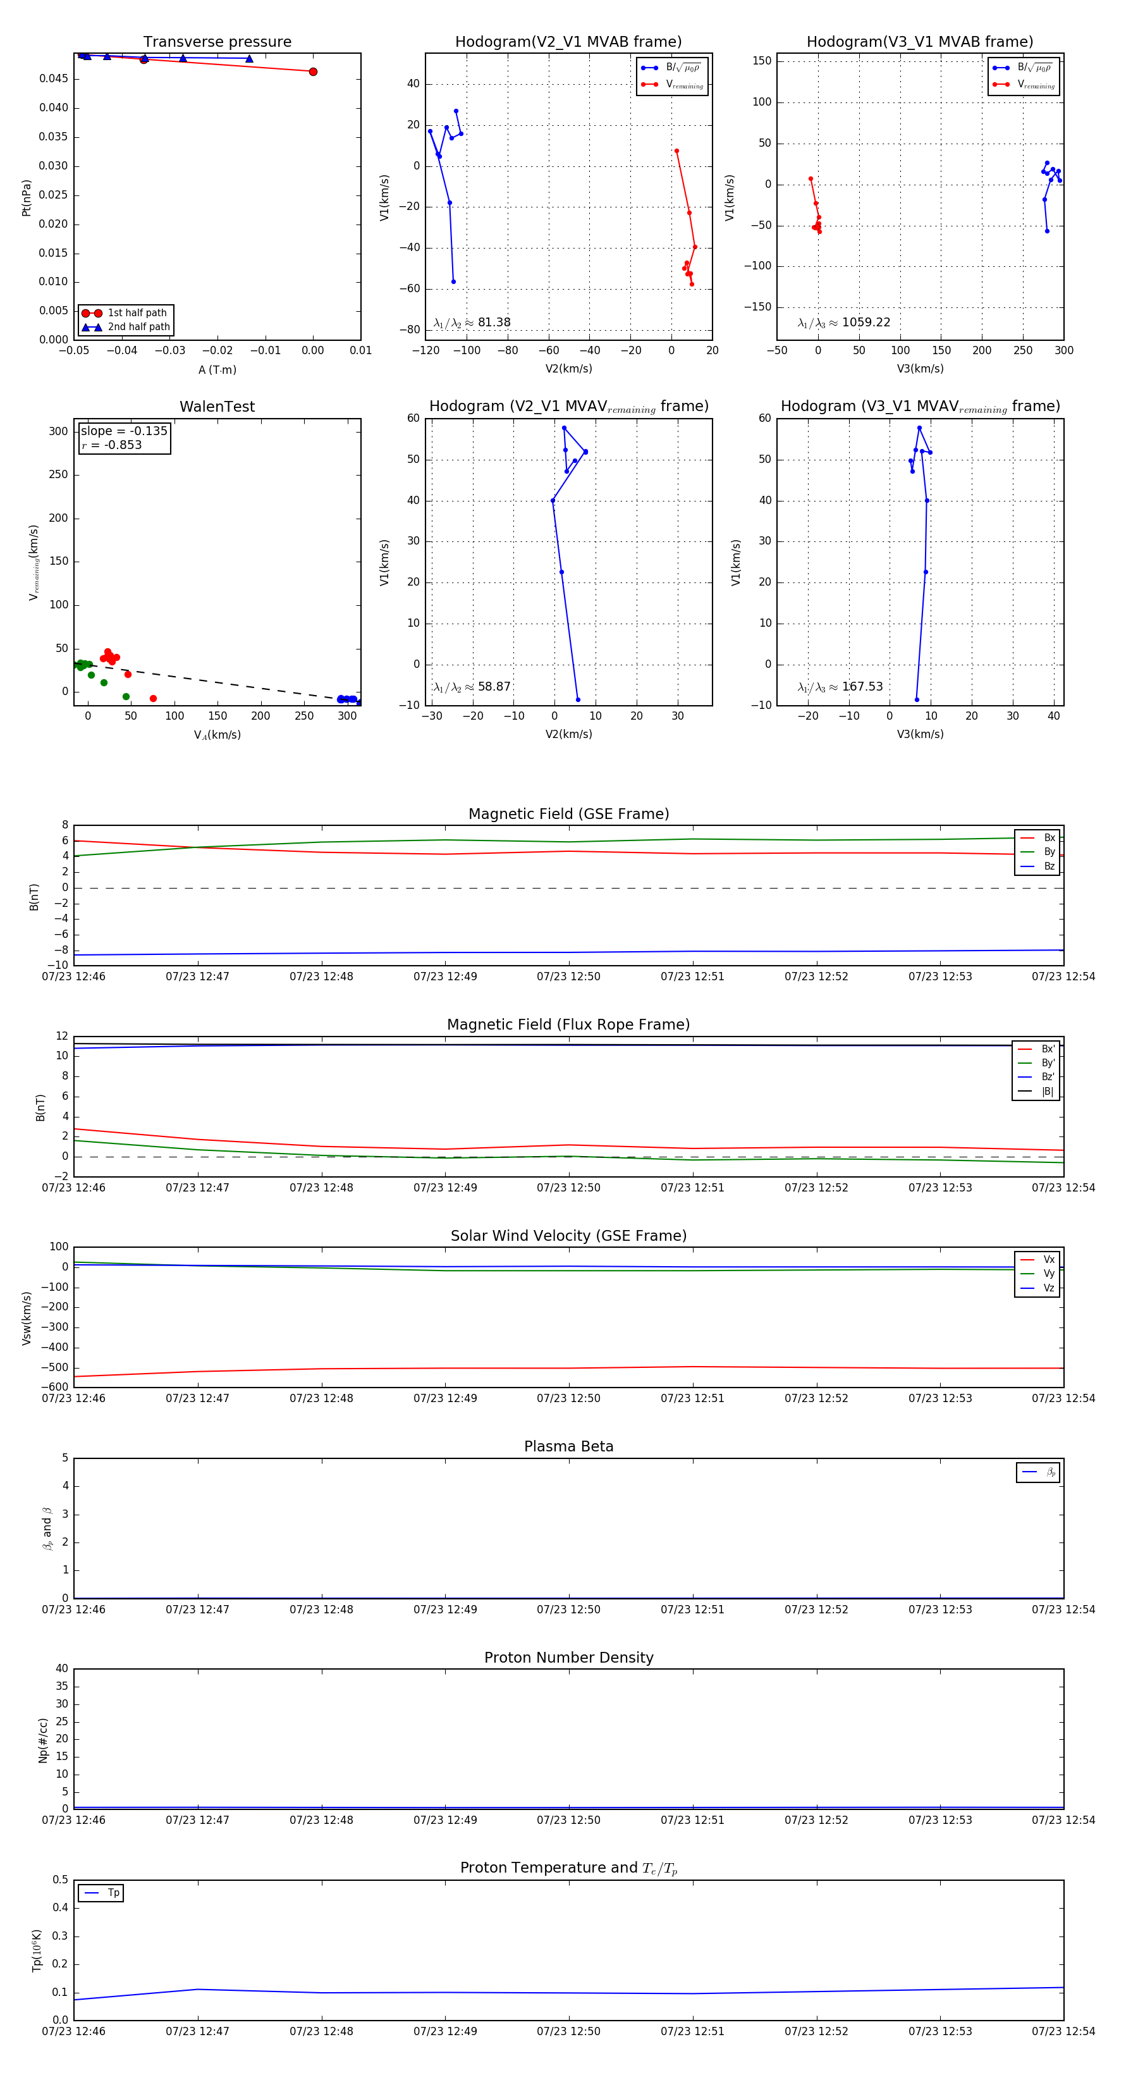
Task: Select the 'Bx' legend entry in GSE plot
Action: 1037,838
